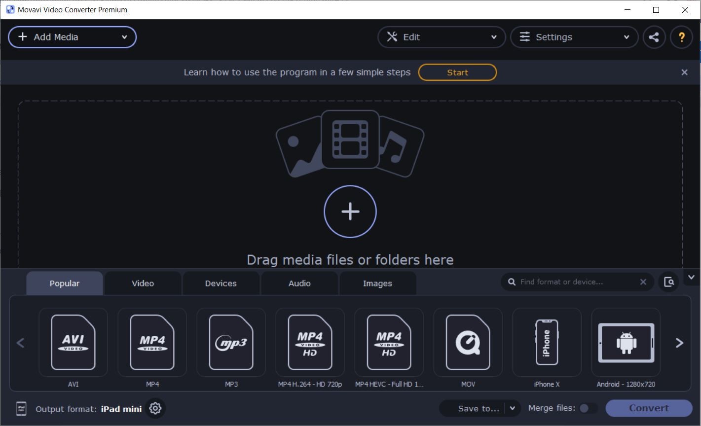Open the share options icon
The image size is (701, 426).
(654, 37)
